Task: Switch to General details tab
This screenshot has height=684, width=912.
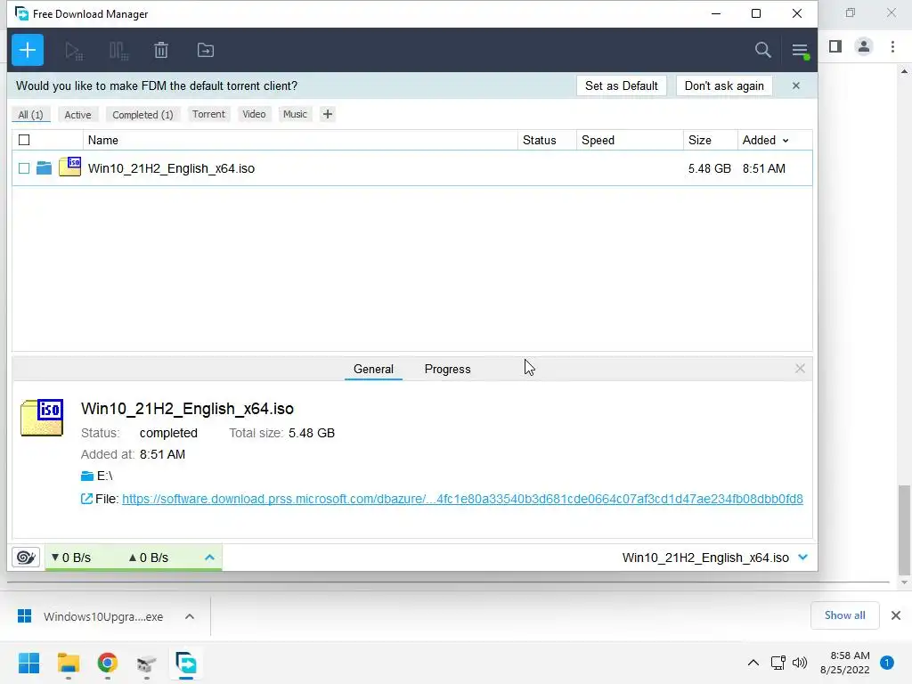Action: 373,370
